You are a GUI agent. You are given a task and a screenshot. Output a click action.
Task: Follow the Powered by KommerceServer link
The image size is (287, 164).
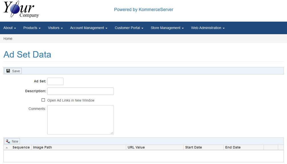click(143, 10)
